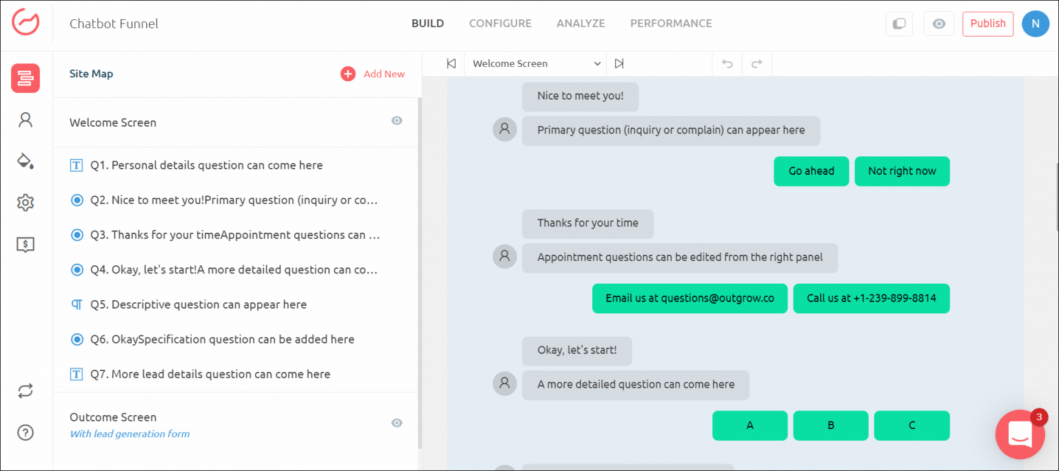This screenshot has width=1059, height=471.
Task: Jump to previous screen using back arrow
Action: pos(452,63)
